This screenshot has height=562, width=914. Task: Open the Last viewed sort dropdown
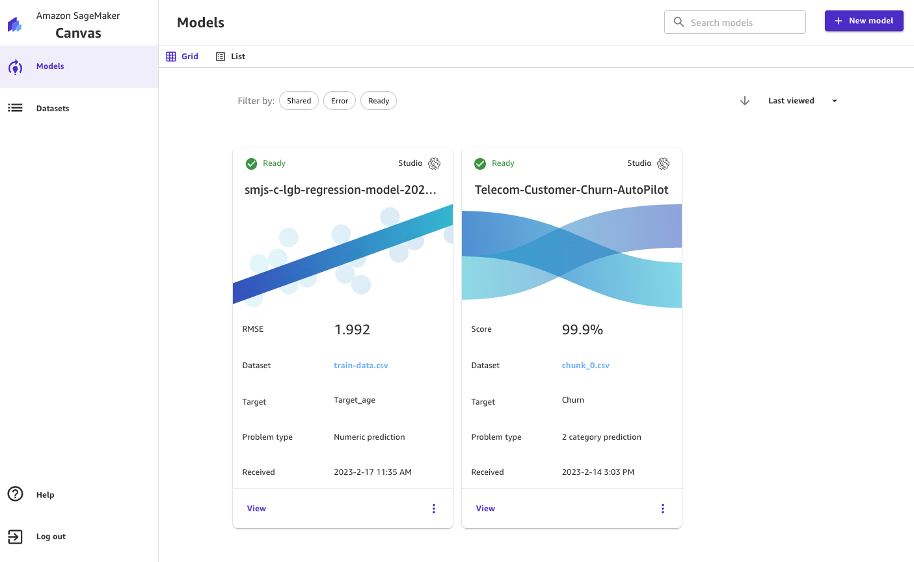coord(803,101)
